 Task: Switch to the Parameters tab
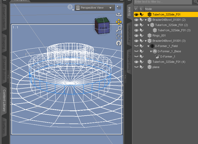pos(129,34)
